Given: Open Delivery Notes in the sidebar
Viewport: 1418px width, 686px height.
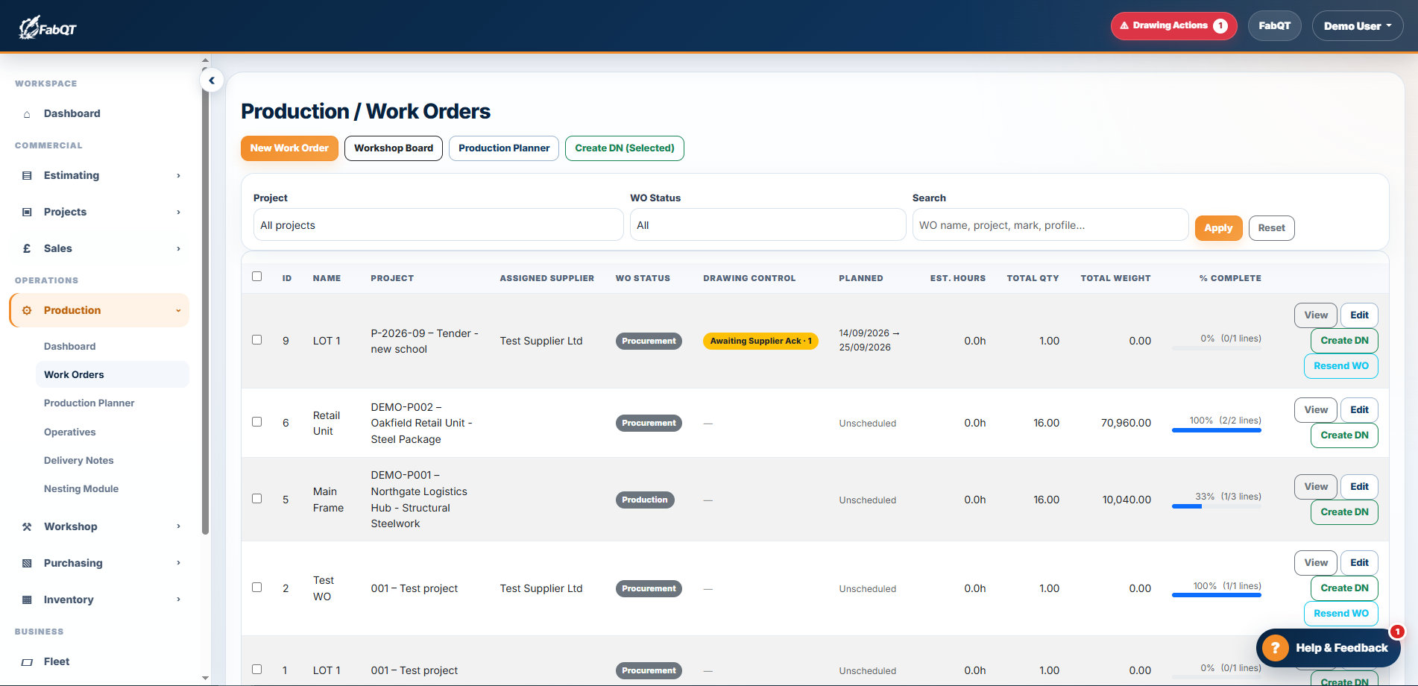Looking at the screenshot, I should pyautogui.click(x=79, y=461).
